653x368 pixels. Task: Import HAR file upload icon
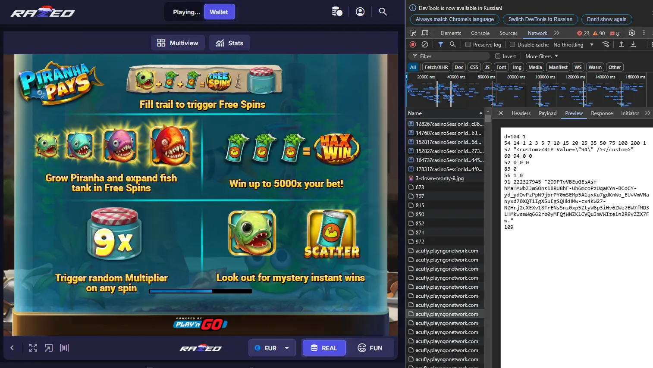622,44
